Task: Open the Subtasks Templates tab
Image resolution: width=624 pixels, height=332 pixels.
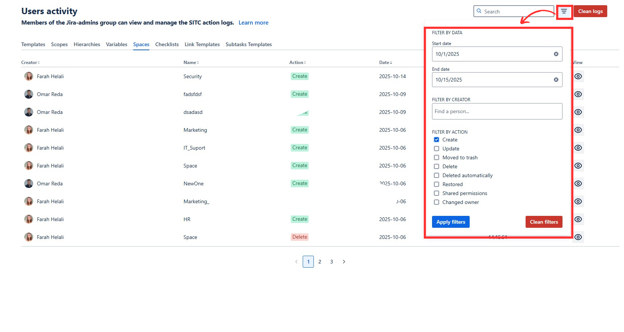Action: click(248, 44)
